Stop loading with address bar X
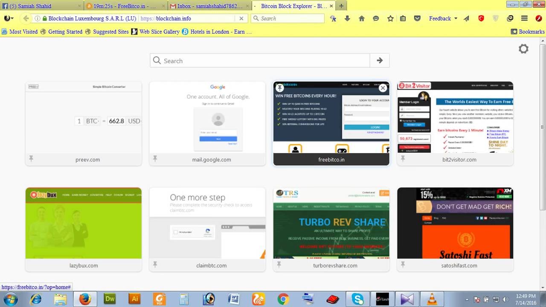 tap(241, 18)
